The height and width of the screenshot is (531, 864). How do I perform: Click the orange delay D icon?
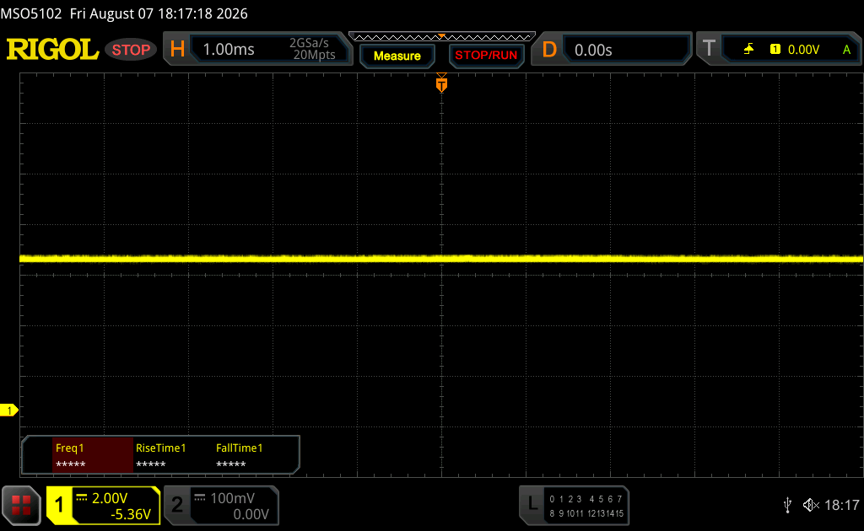click(549, 50)
